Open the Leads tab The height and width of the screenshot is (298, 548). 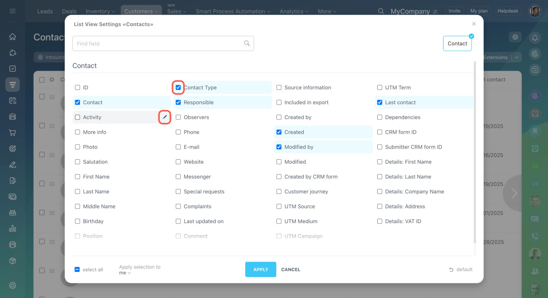[45, 12]
